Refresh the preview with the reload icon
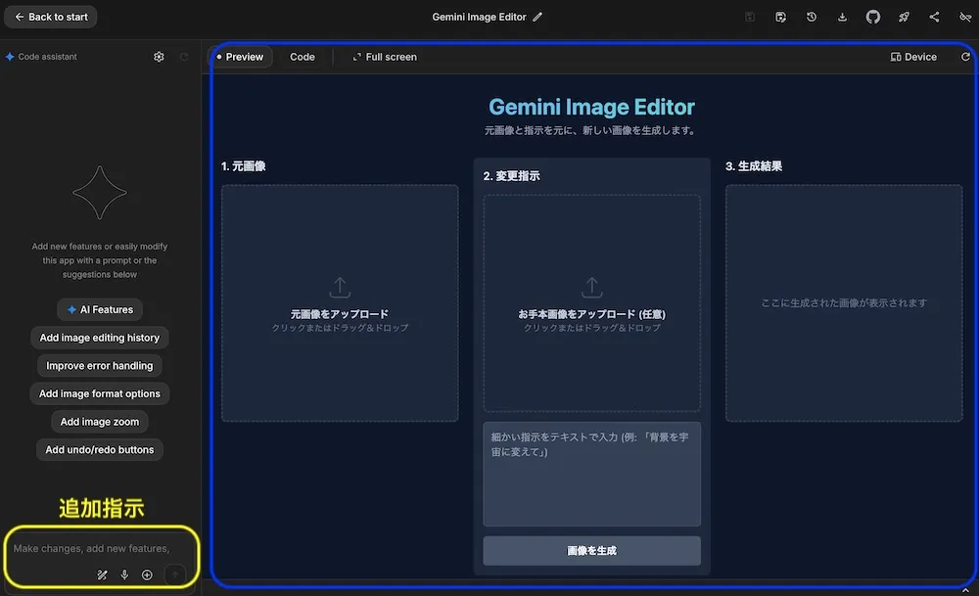979x596 pixels. pos(967,57)
